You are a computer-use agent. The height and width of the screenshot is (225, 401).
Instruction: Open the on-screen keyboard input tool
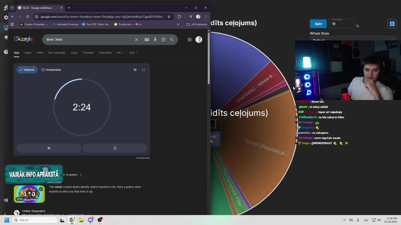[147, 39]
